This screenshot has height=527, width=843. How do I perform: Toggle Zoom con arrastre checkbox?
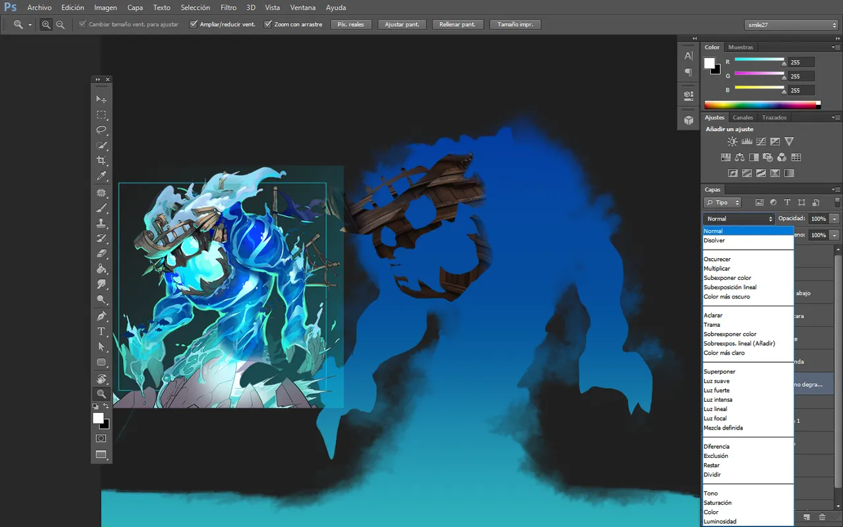click(x=268, y=24)
